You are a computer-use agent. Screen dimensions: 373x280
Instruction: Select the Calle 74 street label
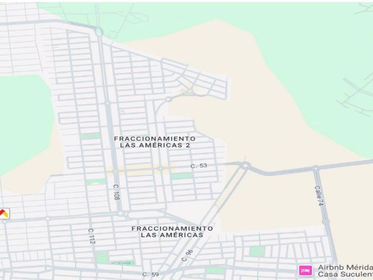[319, 196]
